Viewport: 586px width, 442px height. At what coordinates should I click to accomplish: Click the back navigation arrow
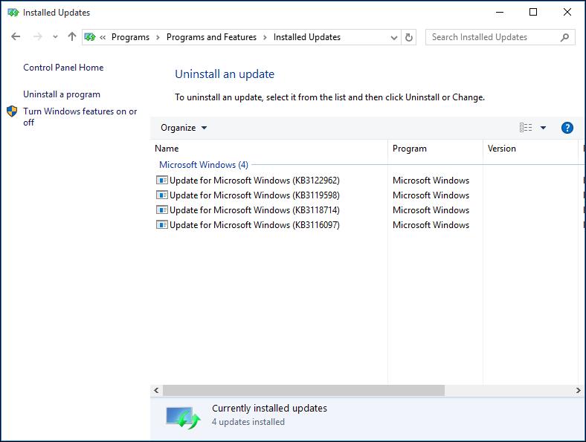(16, 37)
